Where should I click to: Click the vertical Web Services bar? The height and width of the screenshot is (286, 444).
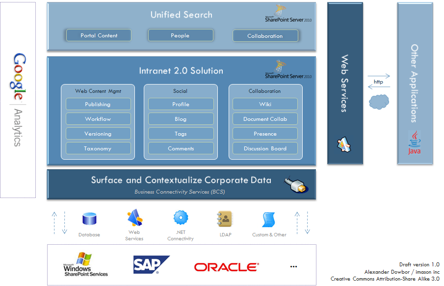tap(345, 83)
